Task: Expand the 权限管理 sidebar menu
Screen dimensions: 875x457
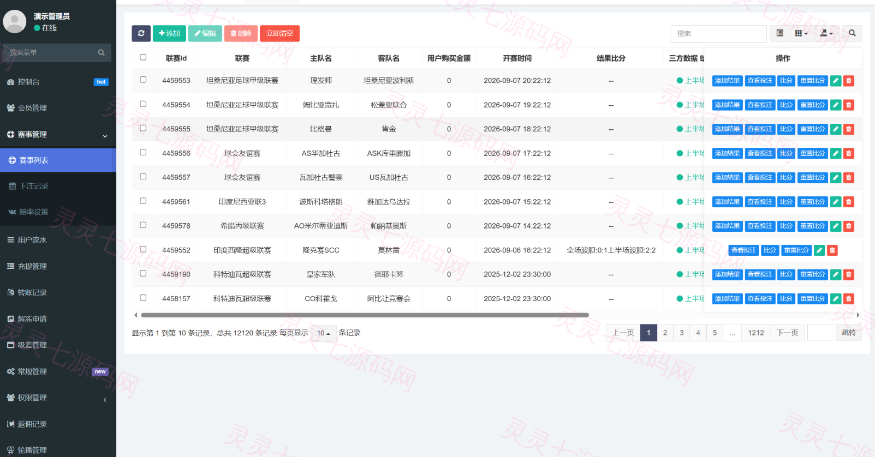Action: point(58,398)
